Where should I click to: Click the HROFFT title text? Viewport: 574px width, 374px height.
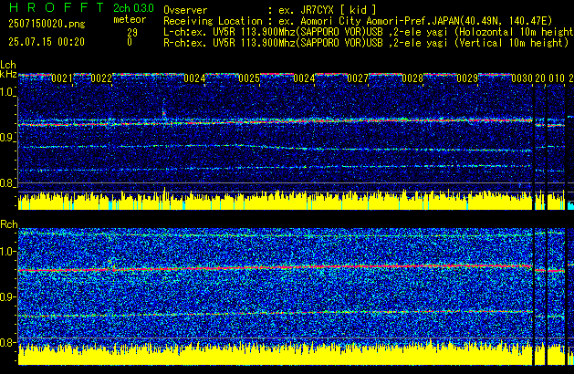[x=57, y=7]
